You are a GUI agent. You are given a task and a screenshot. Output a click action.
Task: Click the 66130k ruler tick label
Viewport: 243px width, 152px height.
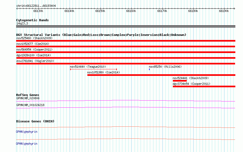38,11
